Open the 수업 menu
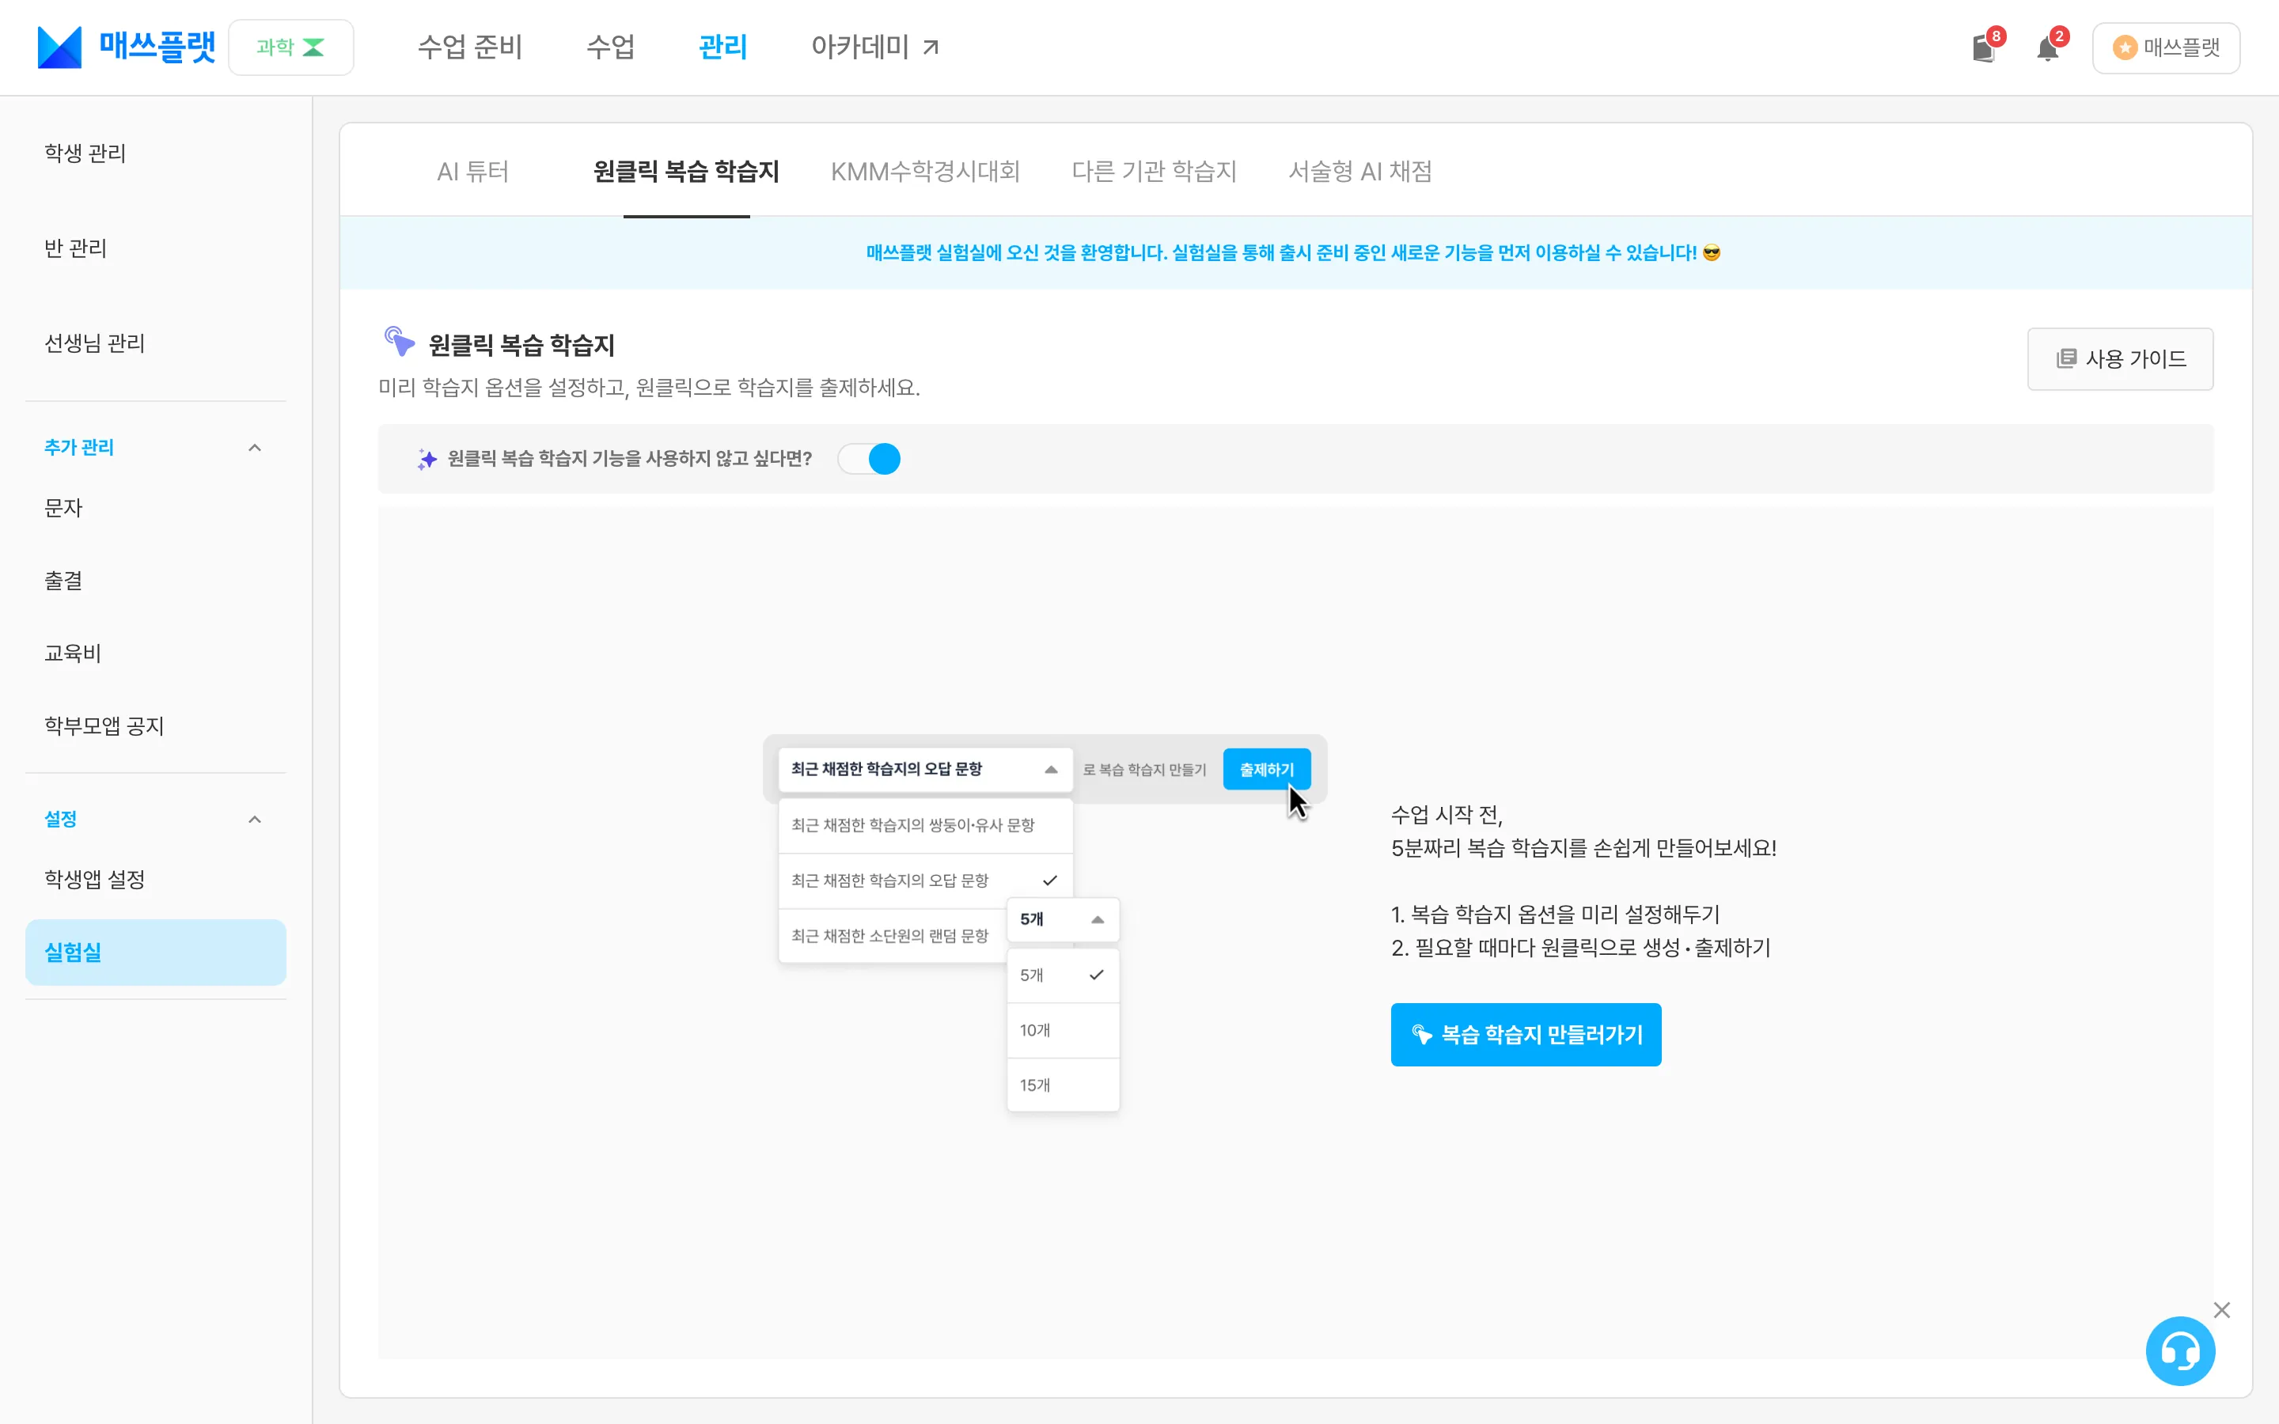The height and width of the screenshot is (1424, 2279). (610, 47)
